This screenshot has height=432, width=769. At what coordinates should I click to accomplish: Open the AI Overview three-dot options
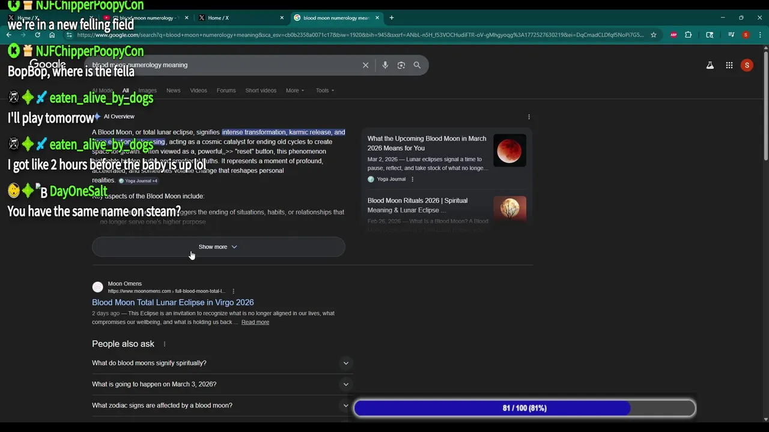click(x=529, y=116)
